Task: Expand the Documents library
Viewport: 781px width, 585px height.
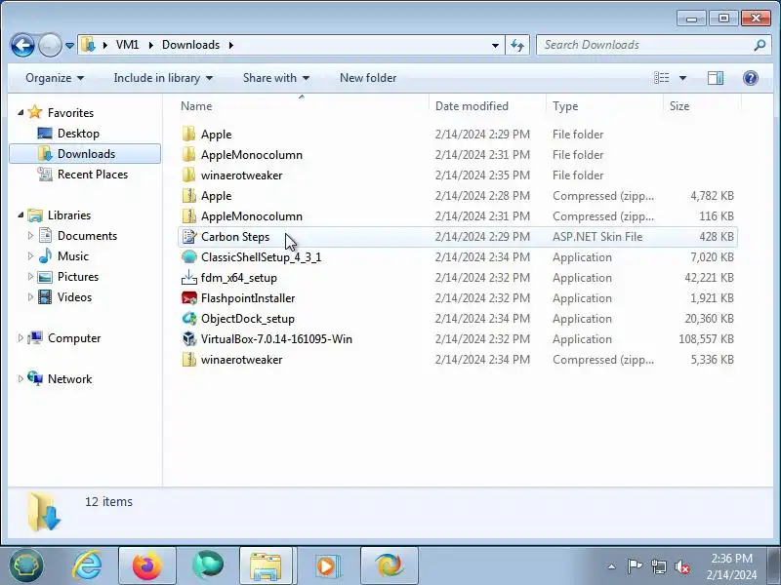Action: coord(30,236)
